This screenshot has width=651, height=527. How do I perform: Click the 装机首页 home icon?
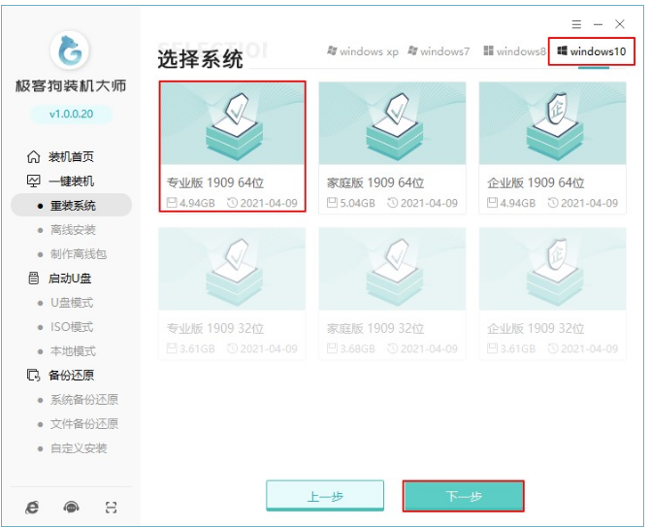(34, 157)
